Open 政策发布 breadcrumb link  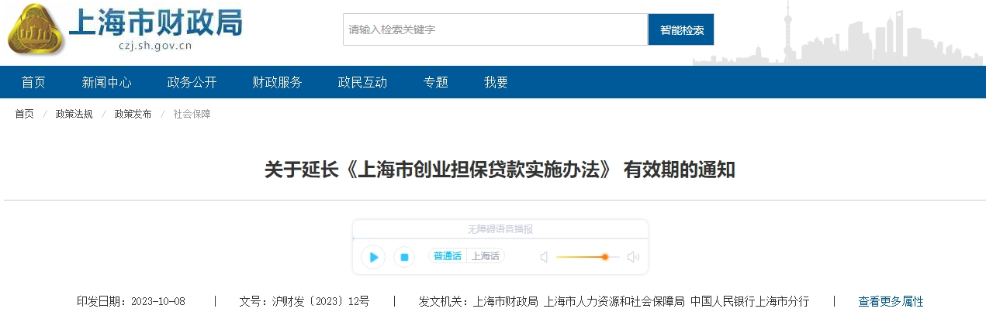click(133, 115)
